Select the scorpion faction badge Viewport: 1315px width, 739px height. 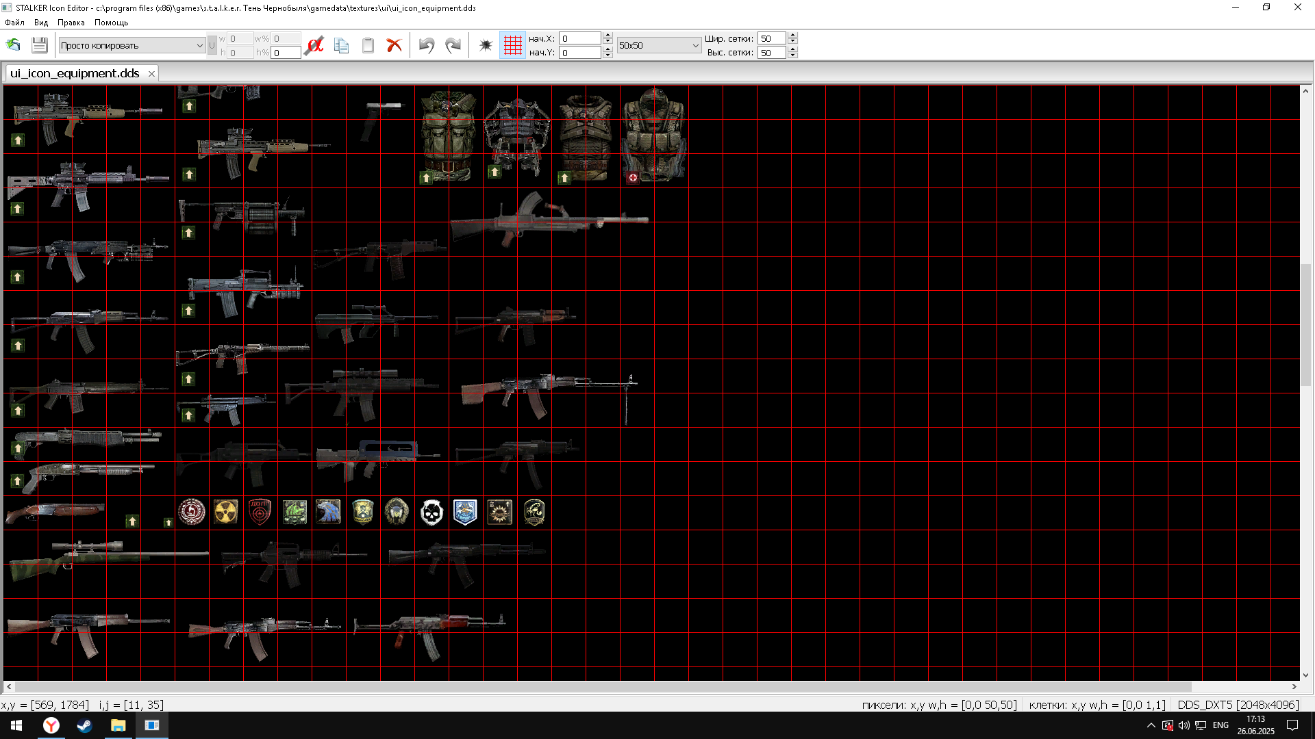click(x=534, y=512)
